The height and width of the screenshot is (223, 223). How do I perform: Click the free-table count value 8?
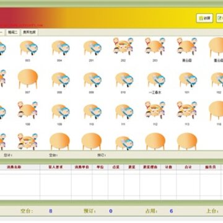tap(51, 211)
